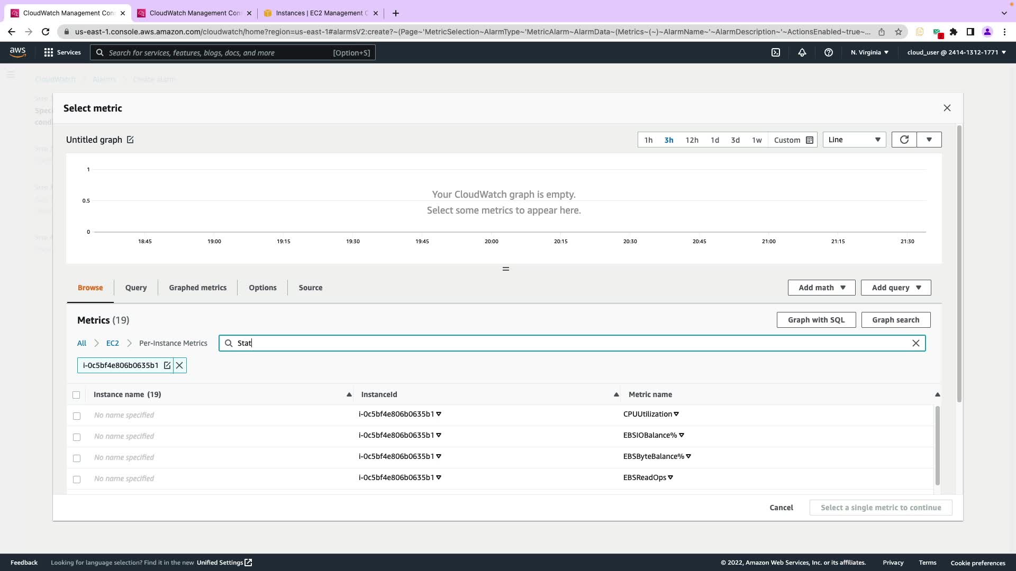The image size is (1016, 571).
Task: Select the EBSIOBalance% row checkbox
Action: (77, 437)
